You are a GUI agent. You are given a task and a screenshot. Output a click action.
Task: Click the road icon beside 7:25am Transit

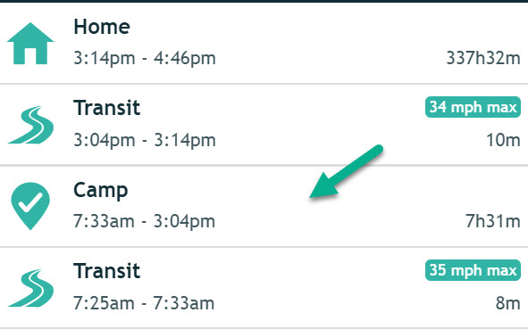pyautogui.click(x=30, y=288)
